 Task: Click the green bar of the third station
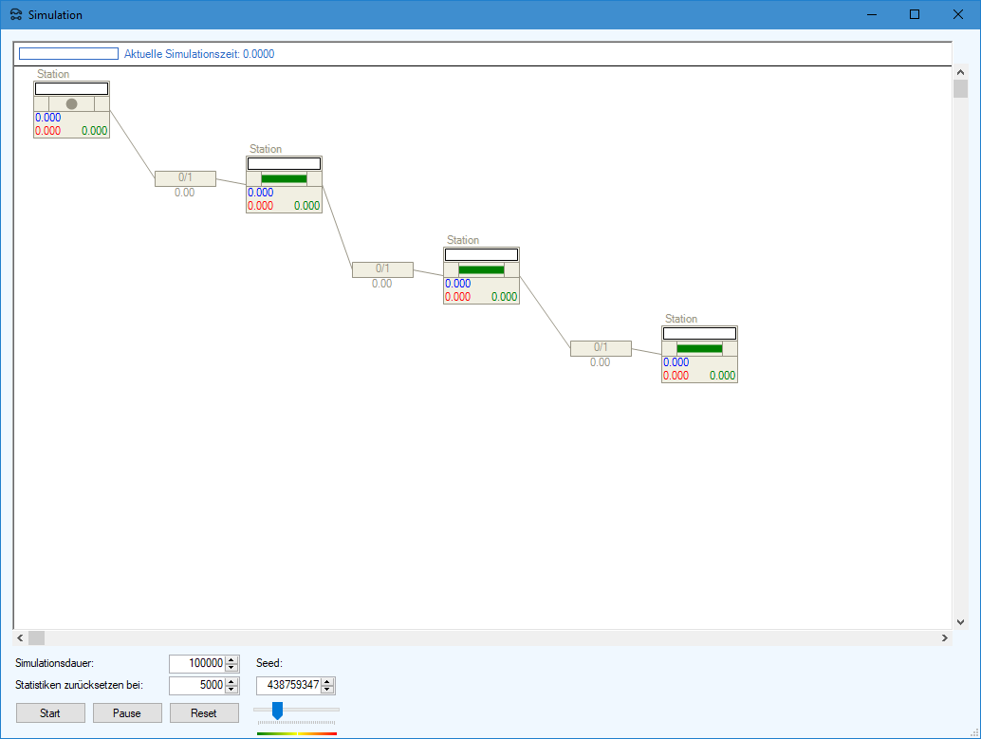click(x=481, y=269)
